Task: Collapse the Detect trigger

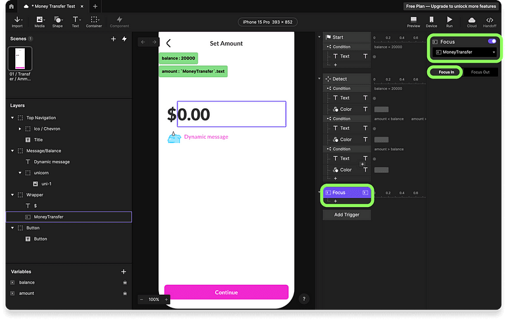Action: [x=319, y=79]
